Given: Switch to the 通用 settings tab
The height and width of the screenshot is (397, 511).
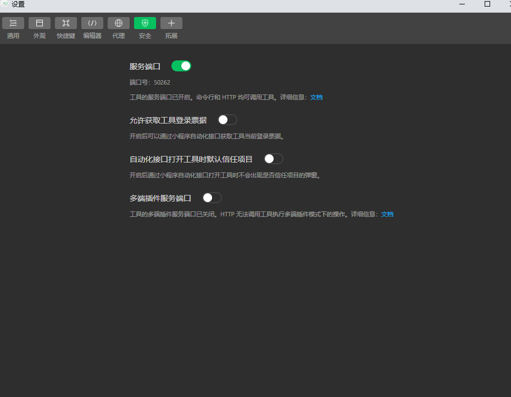Looking at the screenshot, I should (13, 27).
